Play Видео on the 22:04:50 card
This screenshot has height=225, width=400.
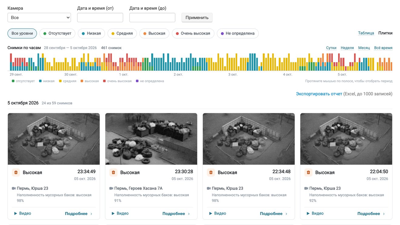click(x=315, y=213)
